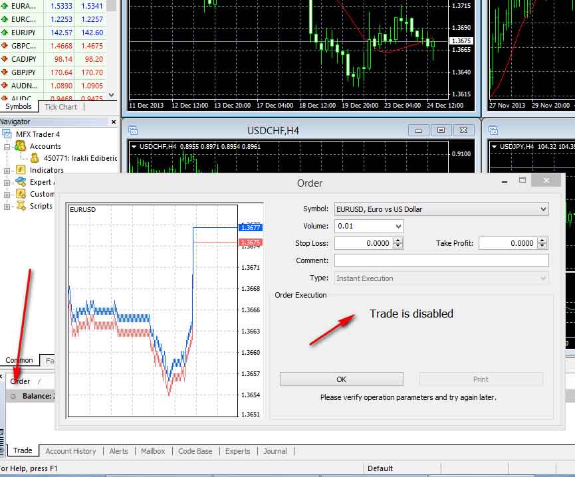Open the Journal tab

(x=275, y=451)
